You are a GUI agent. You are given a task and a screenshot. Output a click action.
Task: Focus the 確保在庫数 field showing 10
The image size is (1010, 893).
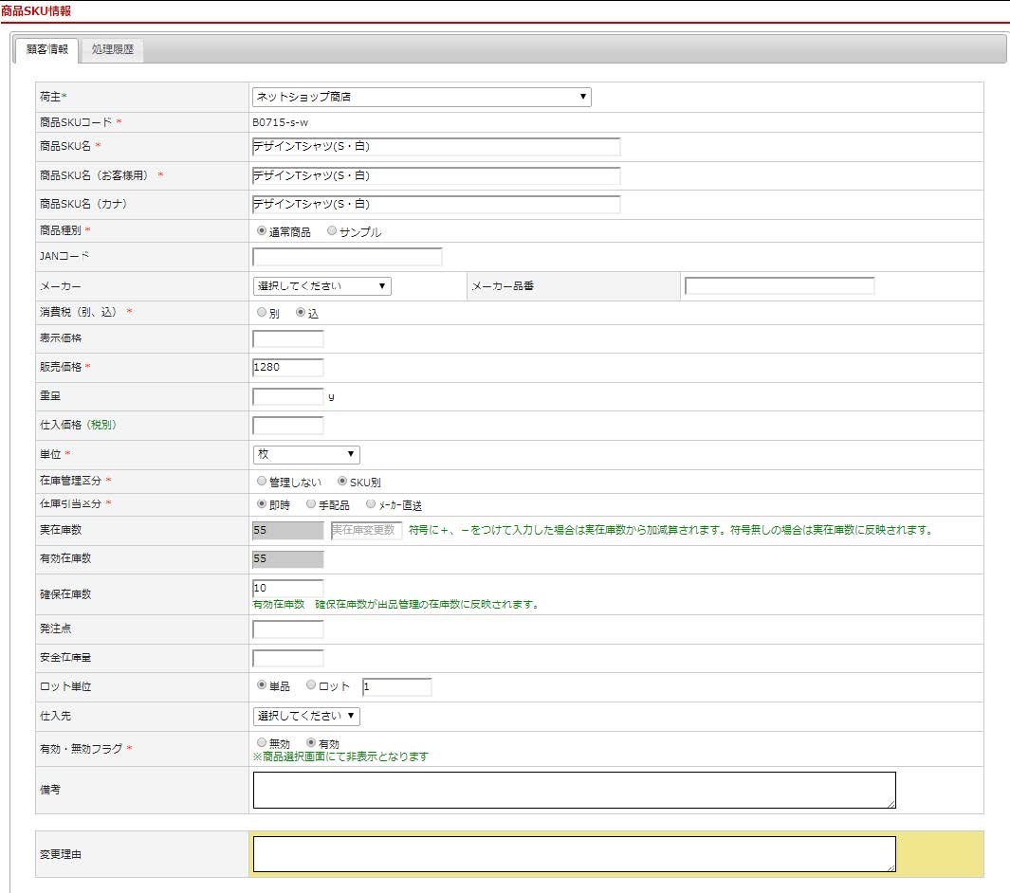[x=287, y=588]
